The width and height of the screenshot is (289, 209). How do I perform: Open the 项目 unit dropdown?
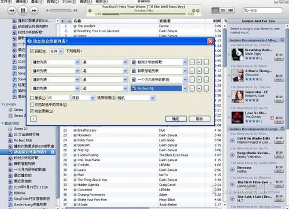coord(83,98)
